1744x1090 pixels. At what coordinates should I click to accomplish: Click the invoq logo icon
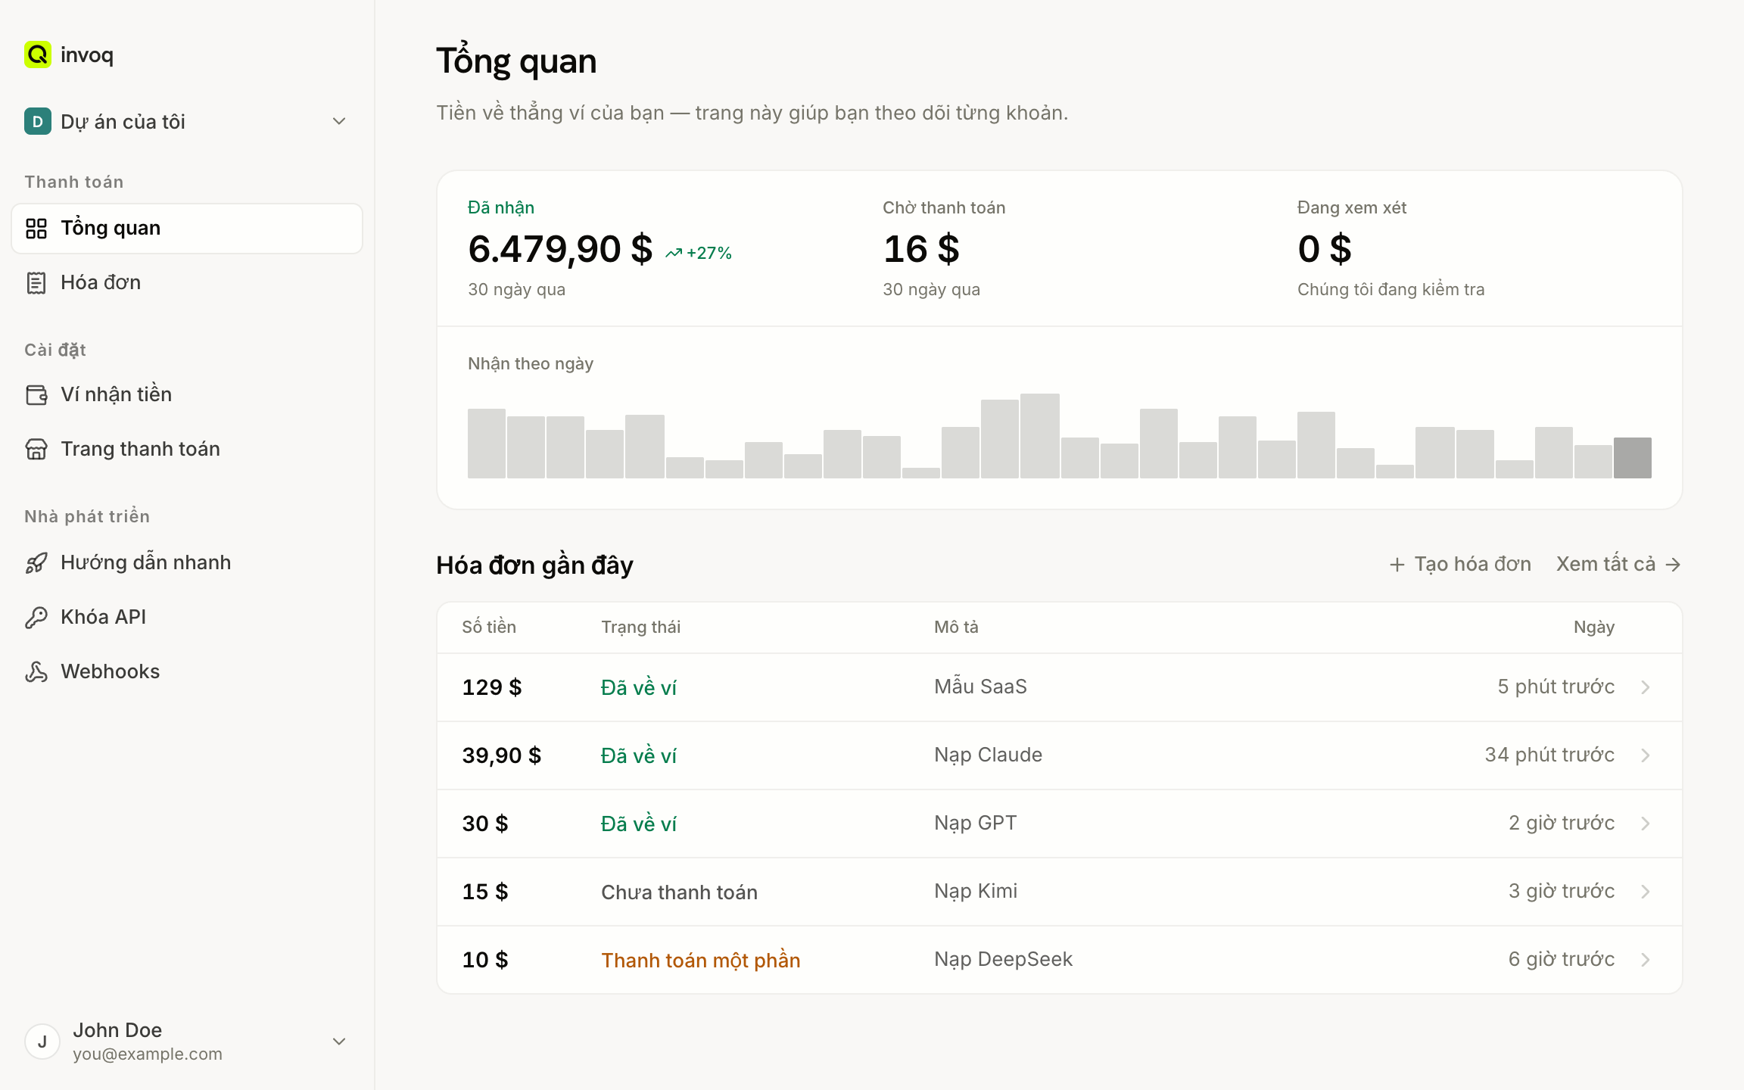click(x=38, y=54)
